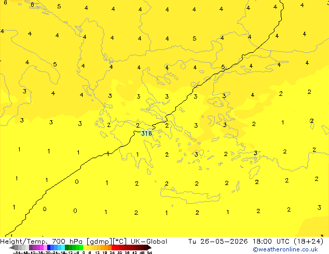
Task: Click the 316 height contour label
Action: click(x=146, y=133)
